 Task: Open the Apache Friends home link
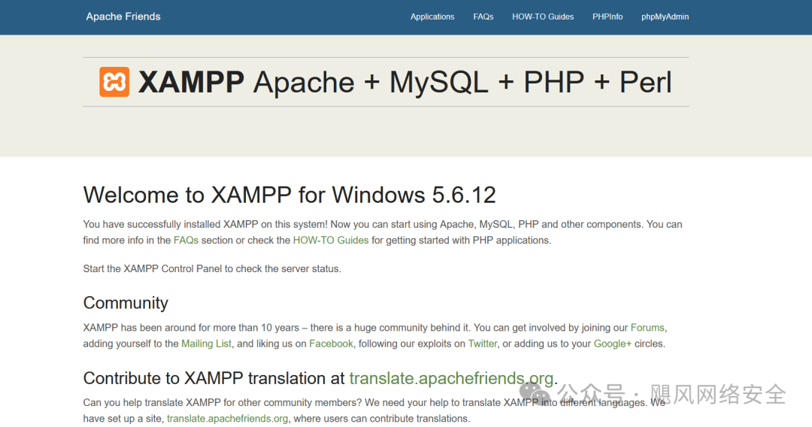[123, 17]
